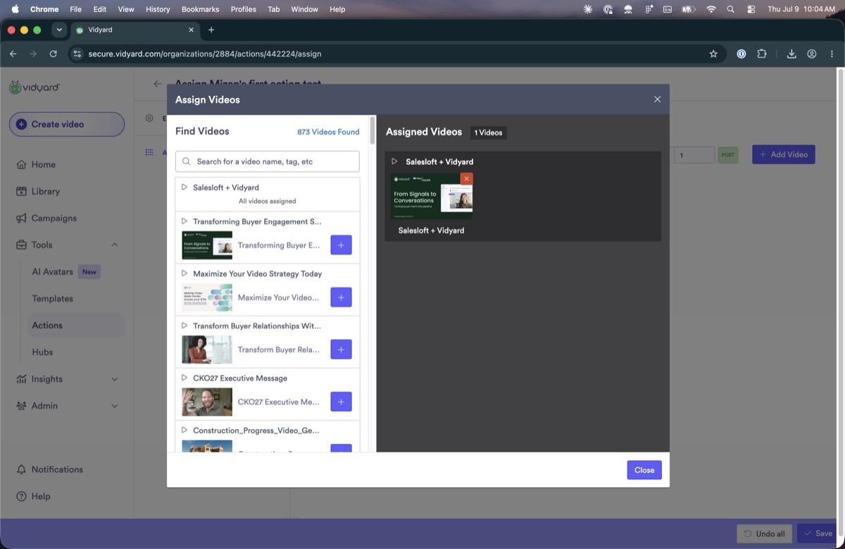845x549 pixels.
Task: Bookmark this page with the star icon
Action: point(713,54)
